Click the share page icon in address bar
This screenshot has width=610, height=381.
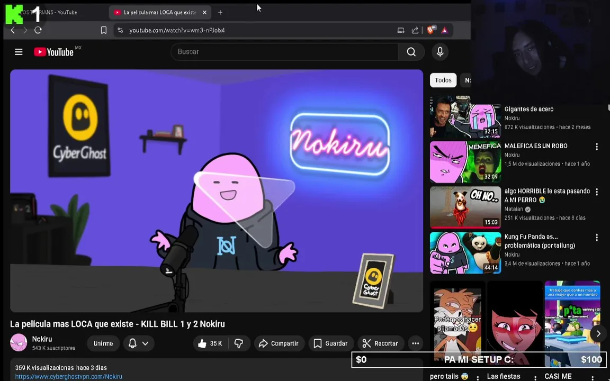[x=415, y=30]
